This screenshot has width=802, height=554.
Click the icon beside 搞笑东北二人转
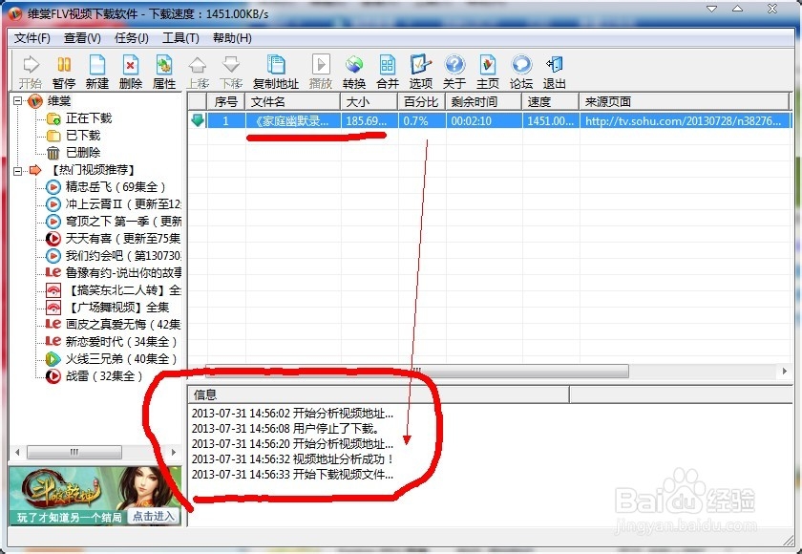click(53, 290)
